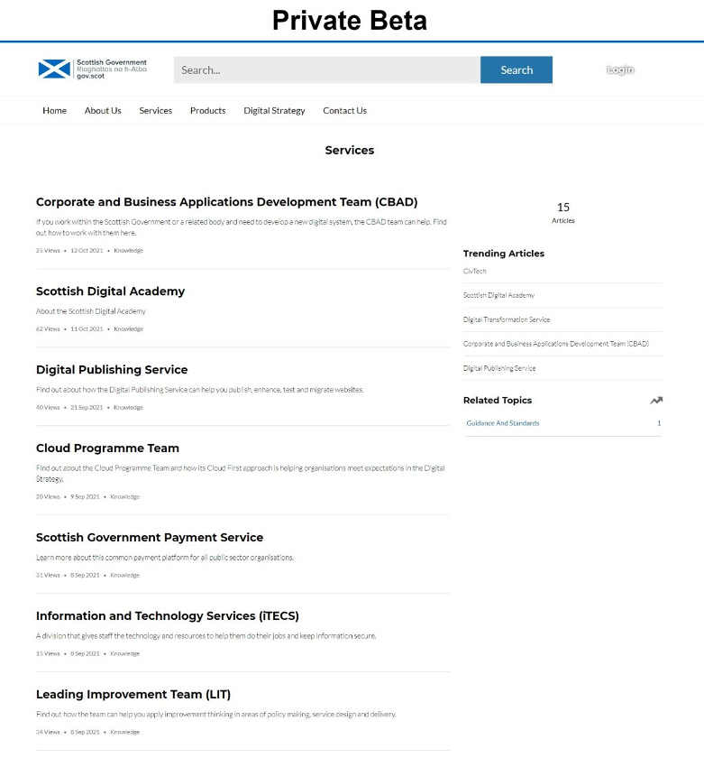This screenshot has height=758, width=704.
Task: Click "34 Views" under Leading Improvement Team
Action: [48, 732]
